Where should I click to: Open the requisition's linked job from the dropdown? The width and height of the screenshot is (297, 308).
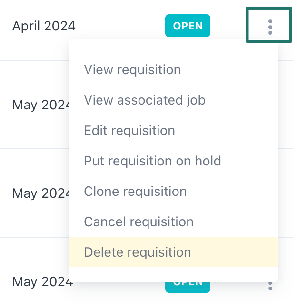point(145,100)
